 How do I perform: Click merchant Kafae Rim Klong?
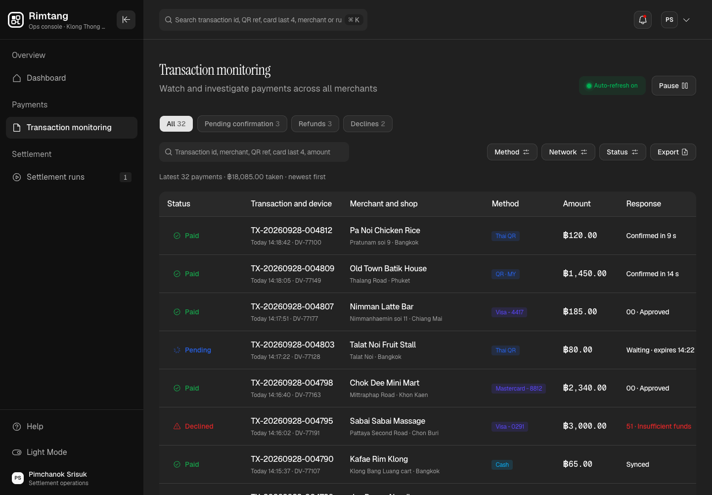click(379, 459)
